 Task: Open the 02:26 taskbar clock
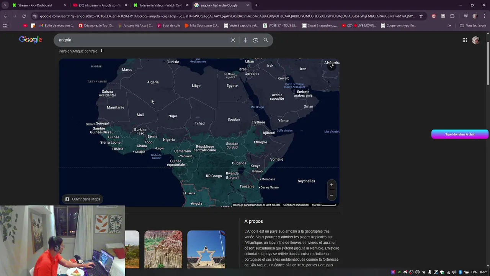tap(484, 272)
